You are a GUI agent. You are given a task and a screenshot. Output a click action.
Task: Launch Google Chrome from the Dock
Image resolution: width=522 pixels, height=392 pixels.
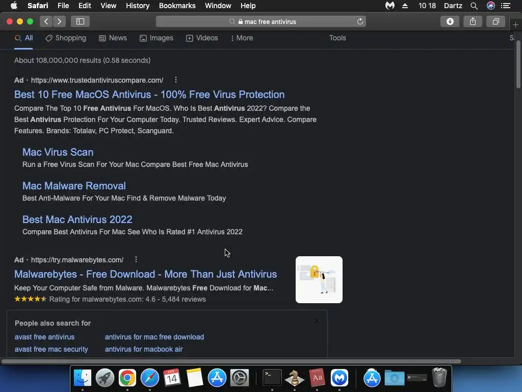pos(127,378)
